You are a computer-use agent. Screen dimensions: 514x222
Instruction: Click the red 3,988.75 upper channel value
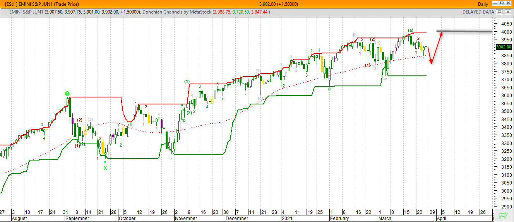[222, 12]
